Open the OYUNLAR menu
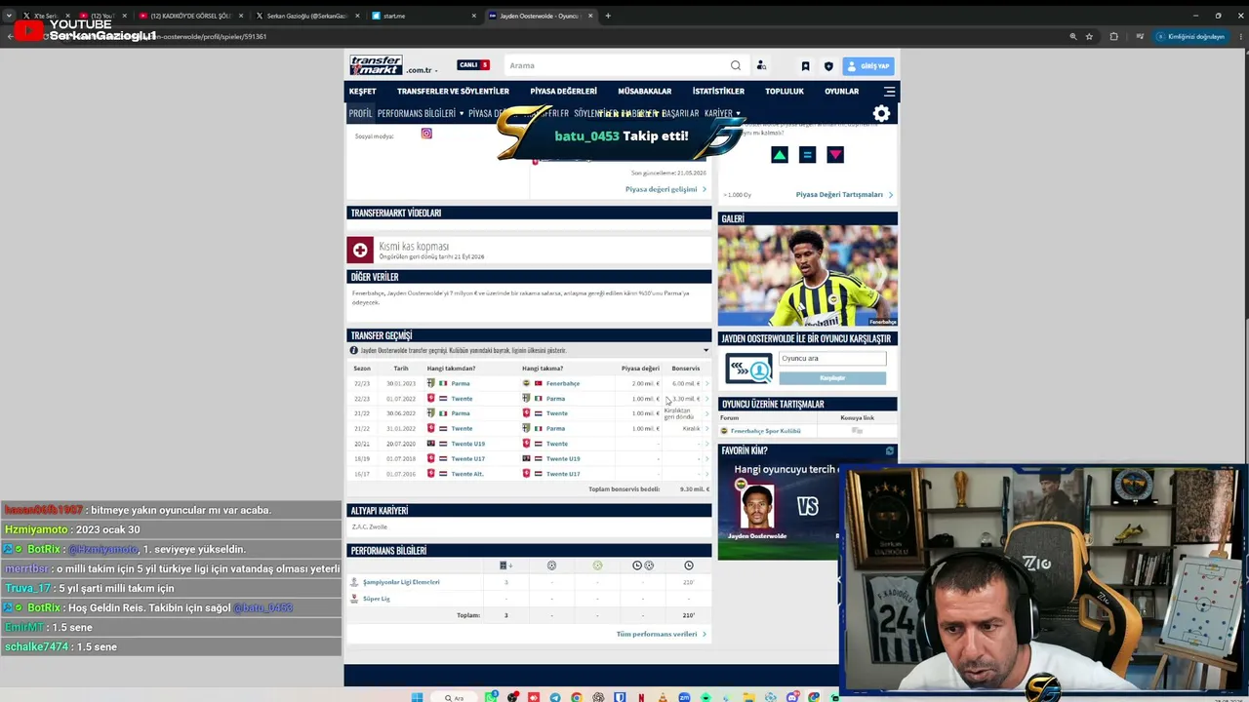Image resolution: width=1249 pixels, height=702 pixels. [841, 92]
